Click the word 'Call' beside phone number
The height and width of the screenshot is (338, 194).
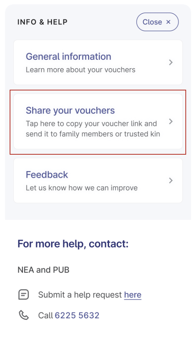[45, 315]
